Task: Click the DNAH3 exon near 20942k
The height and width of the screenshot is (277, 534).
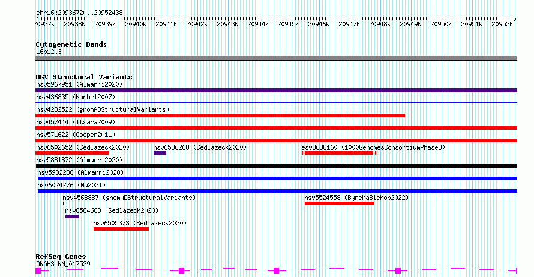Action: click(x=182, y=271)
